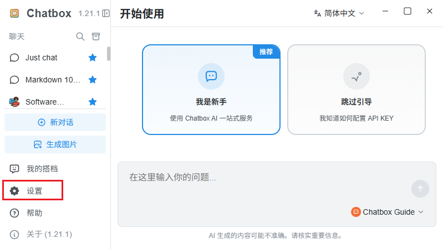Click the Just chat speech bubble icon
443x249 pixels.
coord(14,58)
